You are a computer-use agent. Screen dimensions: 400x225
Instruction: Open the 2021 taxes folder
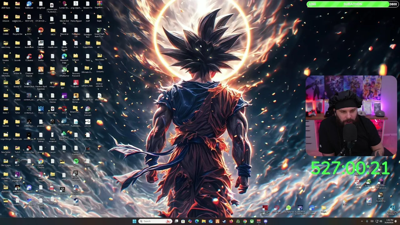(62, 163)
